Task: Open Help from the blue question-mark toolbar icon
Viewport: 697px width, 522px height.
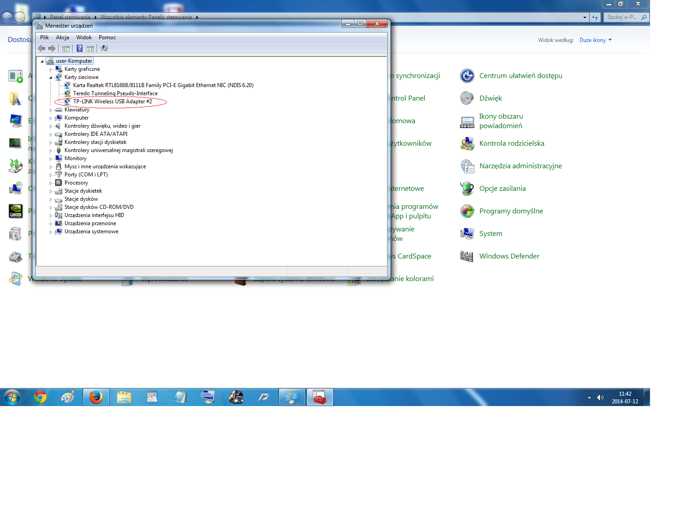Action: click(79, 48)
